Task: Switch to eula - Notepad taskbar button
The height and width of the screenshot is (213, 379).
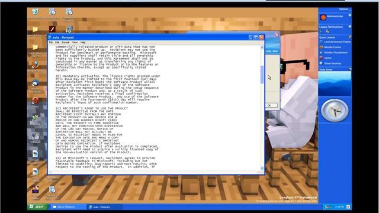Action: (x=105, y=207)
